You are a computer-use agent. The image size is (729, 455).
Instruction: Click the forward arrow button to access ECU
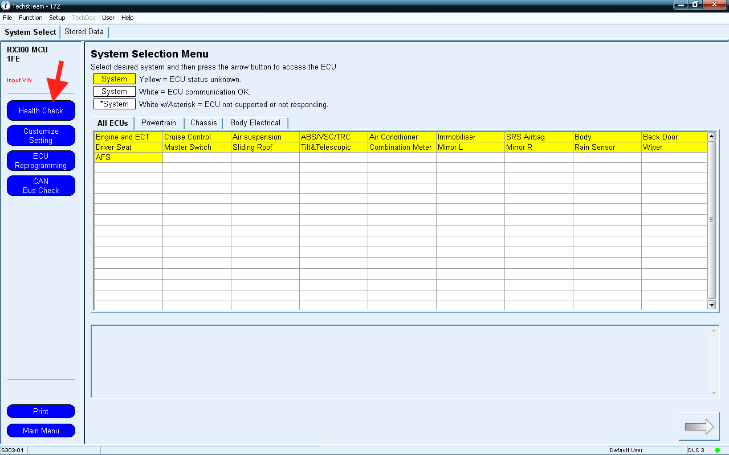pos(699,427)
